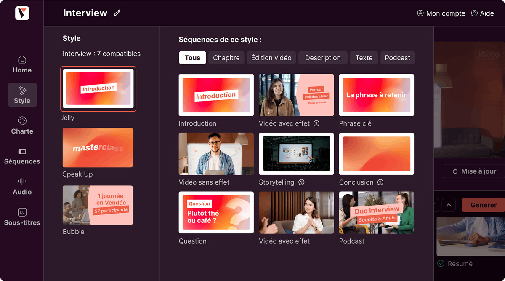Image resolution: width=505 pixels, height=281 pixels.
Task: Select the Édition vidéo filter tab
Action: [271, 58]
